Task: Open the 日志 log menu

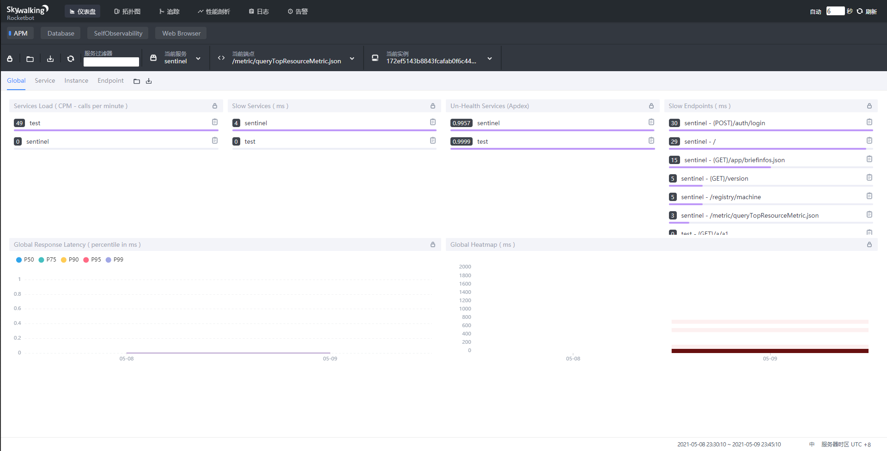Action: click(259, 12)
